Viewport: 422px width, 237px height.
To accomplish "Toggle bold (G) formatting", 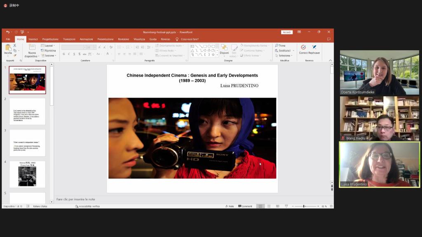I will point(64,54).
